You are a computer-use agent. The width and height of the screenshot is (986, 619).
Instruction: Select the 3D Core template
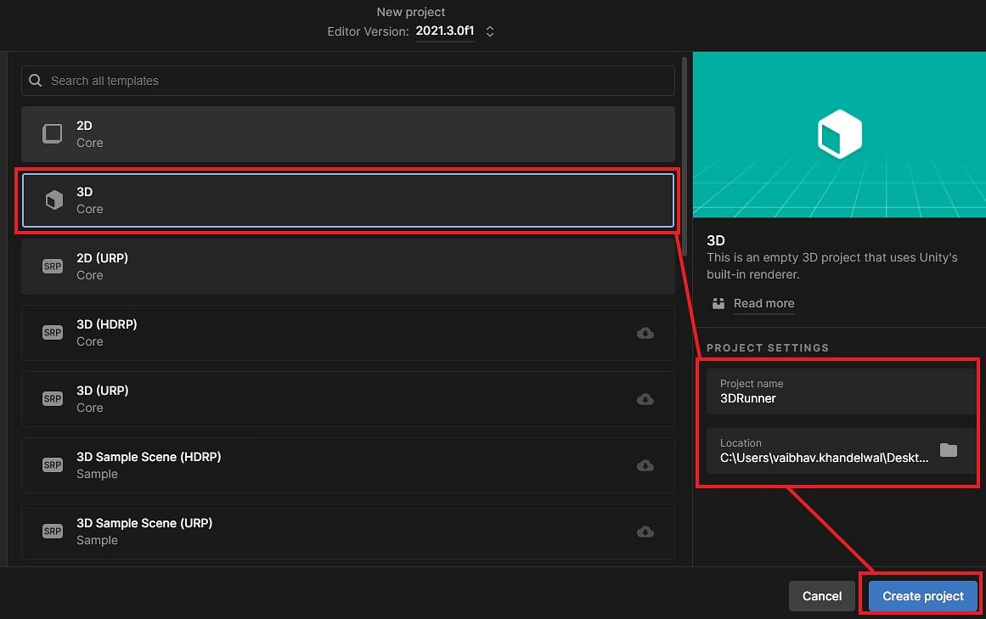click(347, 200)
